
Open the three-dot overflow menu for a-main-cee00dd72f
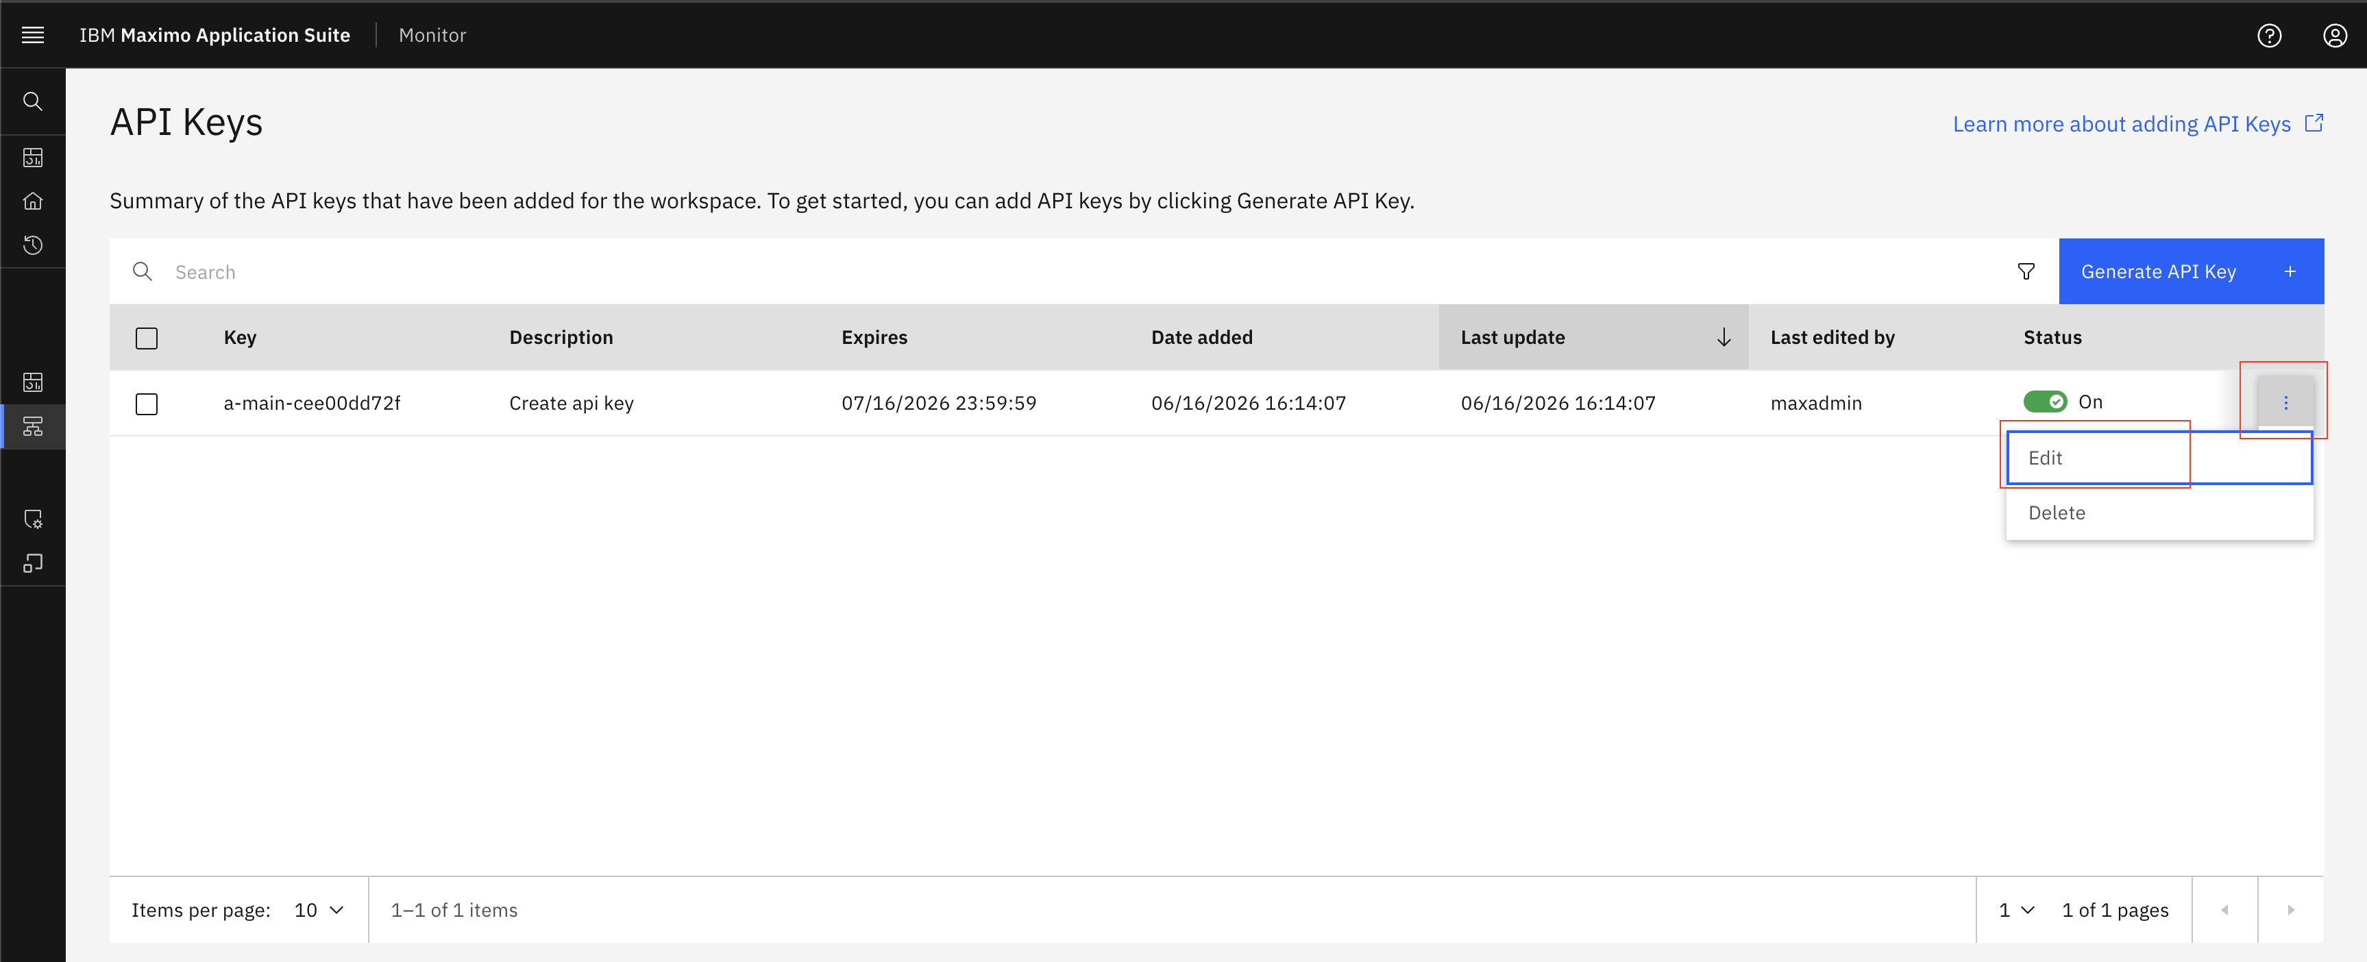(2285, 402)
